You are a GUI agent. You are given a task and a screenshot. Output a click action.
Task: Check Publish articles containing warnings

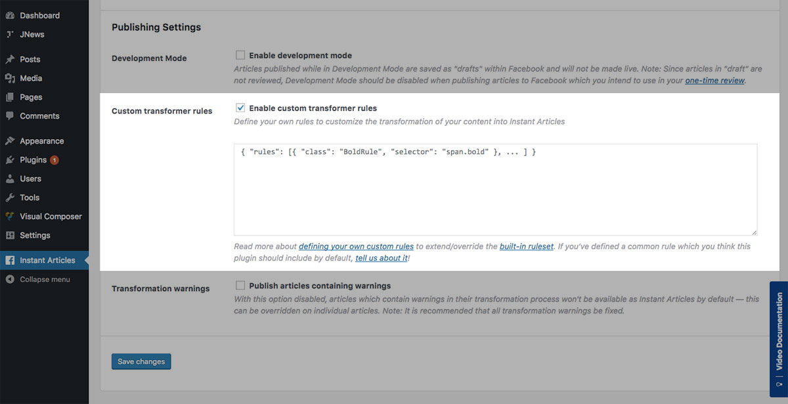coord(240,285)
